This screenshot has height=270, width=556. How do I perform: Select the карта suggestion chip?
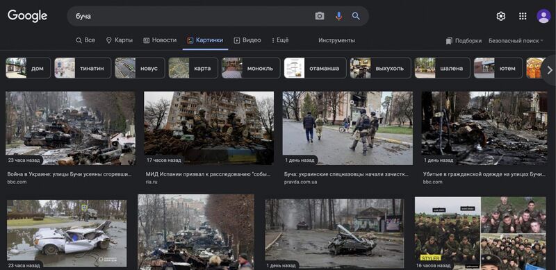coord(193,68)
